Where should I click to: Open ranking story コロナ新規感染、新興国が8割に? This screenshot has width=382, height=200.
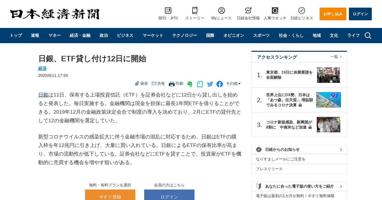pyautogui.click(x=289, y=124)
